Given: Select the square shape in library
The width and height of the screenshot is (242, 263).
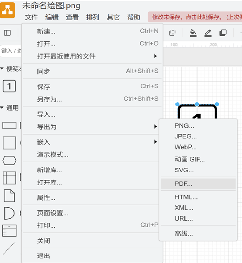Looking at the screenshot, I should [9, 143].
